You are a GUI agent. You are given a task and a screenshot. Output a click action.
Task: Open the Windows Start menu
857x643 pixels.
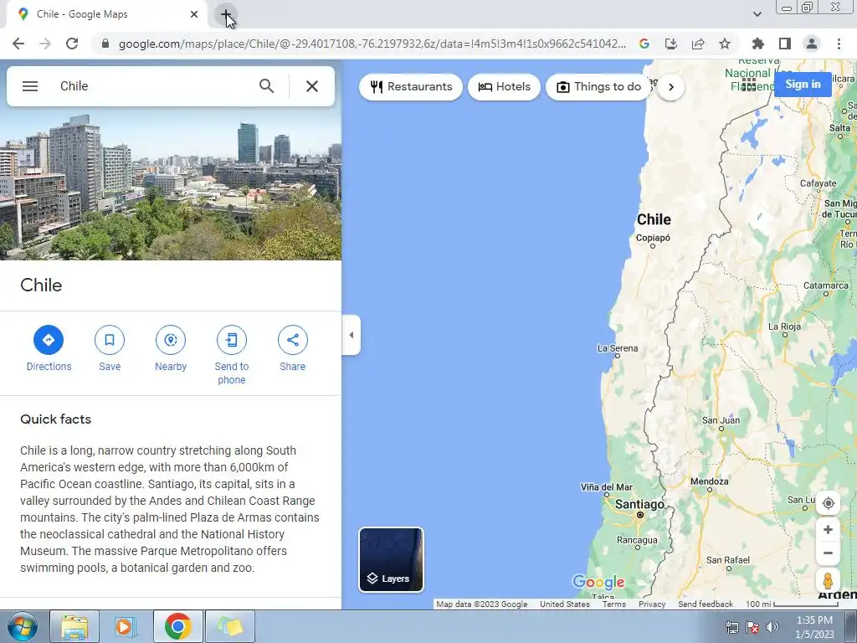(23, 626)
